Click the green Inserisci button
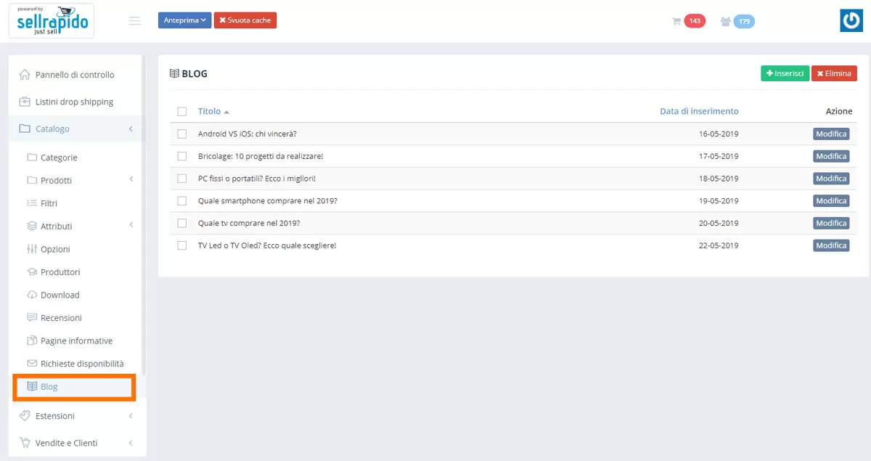Viewport: 871px width, 461px height. (785, 73)
